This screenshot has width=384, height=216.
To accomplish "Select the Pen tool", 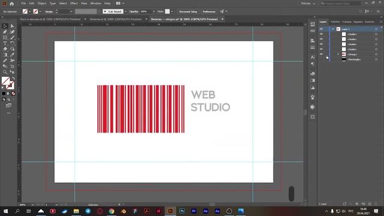I will (5, 32).
